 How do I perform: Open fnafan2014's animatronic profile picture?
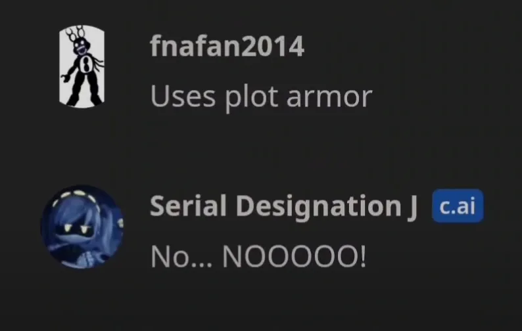coord(82,66)
